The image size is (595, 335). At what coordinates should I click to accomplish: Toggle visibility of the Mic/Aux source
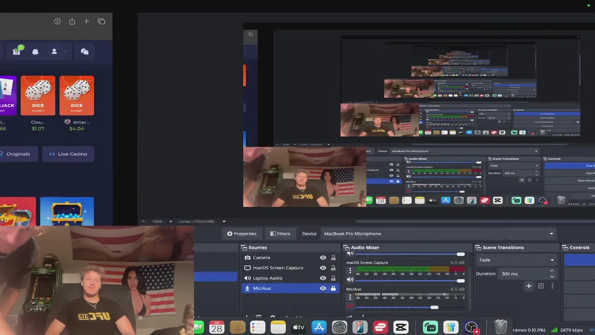[323, 288]
